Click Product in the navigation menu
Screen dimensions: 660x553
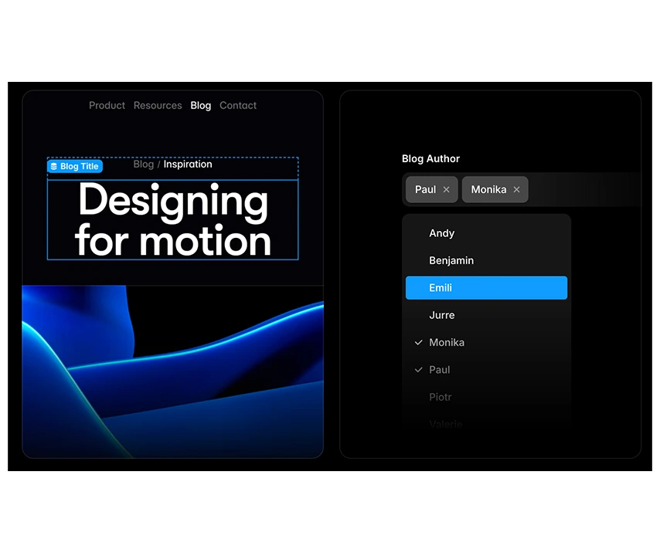pyautogui.click(x=107, y=105)
